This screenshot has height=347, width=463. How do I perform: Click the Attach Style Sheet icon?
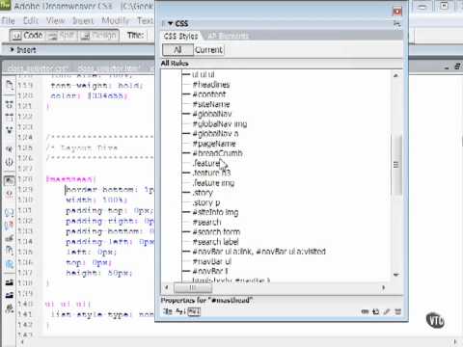click(x=365, y=311)
